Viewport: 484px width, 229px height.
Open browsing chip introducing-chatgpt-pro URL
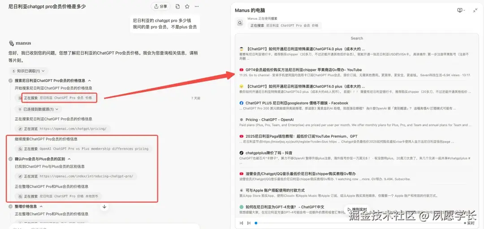(x=76, y=177)
